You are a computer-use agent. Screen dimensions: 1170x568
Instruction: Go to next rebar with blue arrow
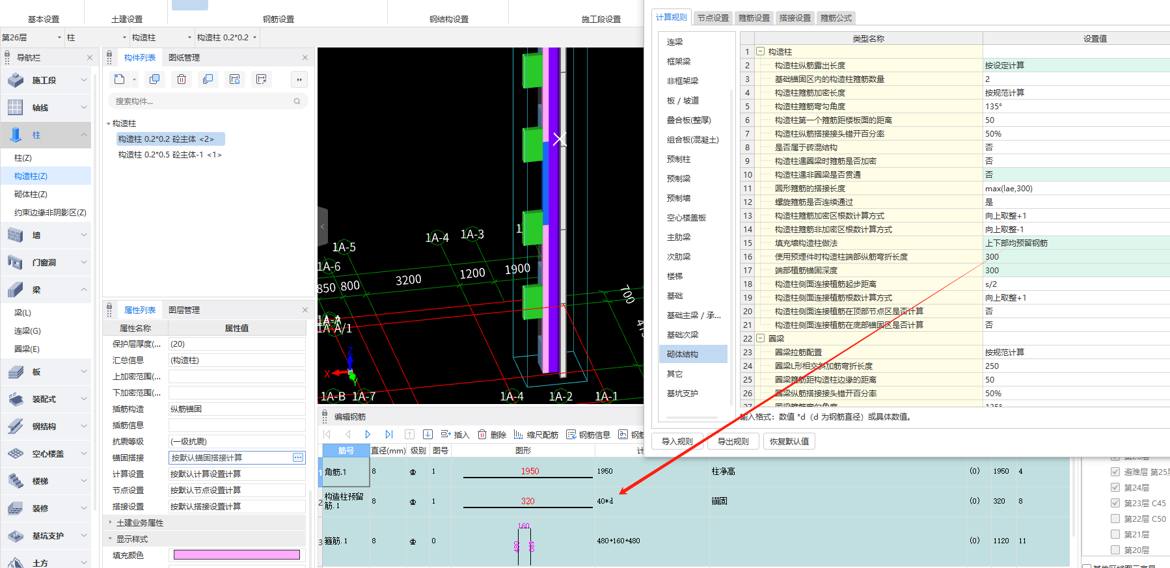(x=368, y=435)
